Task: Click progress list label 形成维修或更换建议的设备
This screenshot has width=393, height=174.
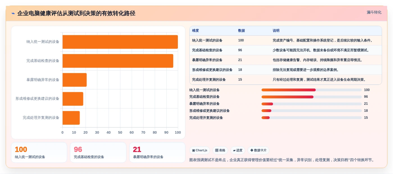Action: (x=210, y=111)
